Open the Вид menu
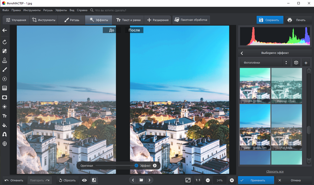 pyautogui.click(x=72, y=10)
